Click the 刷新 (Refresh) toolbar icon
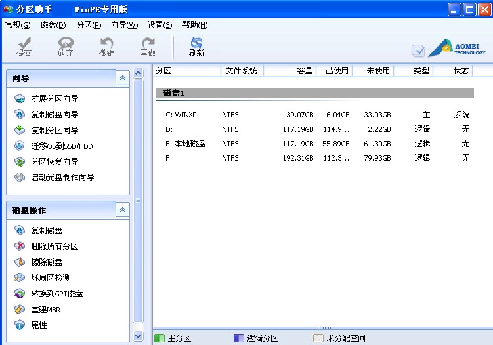The width and height of the screenshot is (493, 345). tap(196, 47)
